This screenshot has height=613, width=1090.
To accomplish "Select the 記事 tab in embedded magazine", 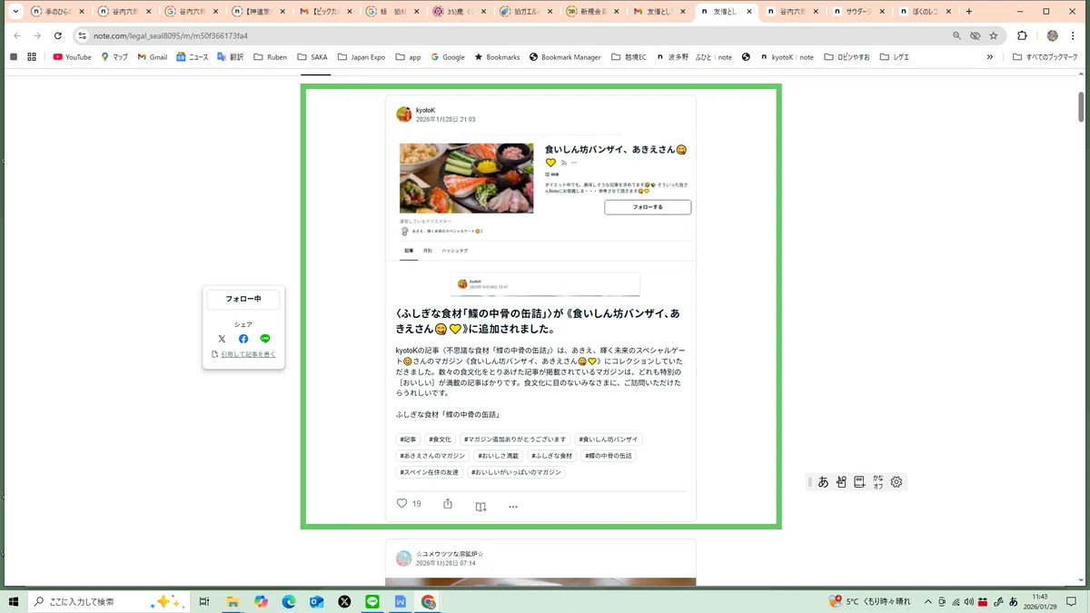I will (x=409, y=251).
